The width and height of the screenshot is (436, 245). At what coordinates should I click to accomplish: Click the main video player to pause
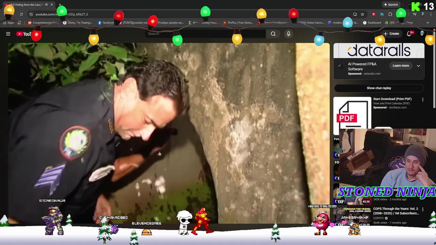click(169, 133)
